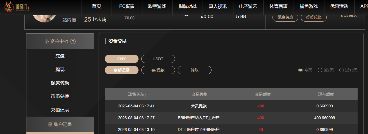Viewport: 368px width, 134px height.
Task: Open 额度转换 in the sidebar
Action: 60,83
